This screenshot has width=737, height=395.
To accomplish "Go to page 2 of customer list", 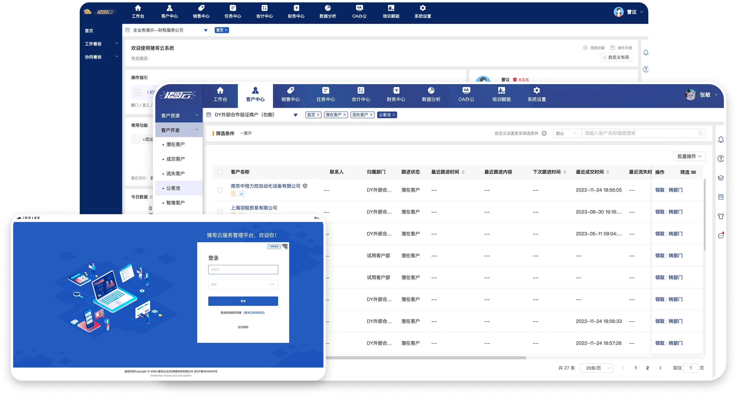I will [647, 368].
